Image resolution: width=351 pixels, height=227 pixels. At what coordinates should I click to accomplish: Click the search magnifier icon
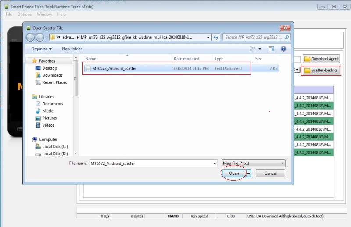[287, 37]
